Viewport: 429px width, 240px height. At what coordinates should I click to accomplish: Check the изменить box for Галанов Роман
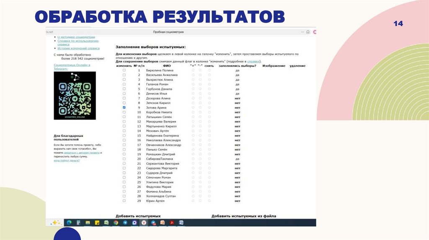(x=124, y=84)
